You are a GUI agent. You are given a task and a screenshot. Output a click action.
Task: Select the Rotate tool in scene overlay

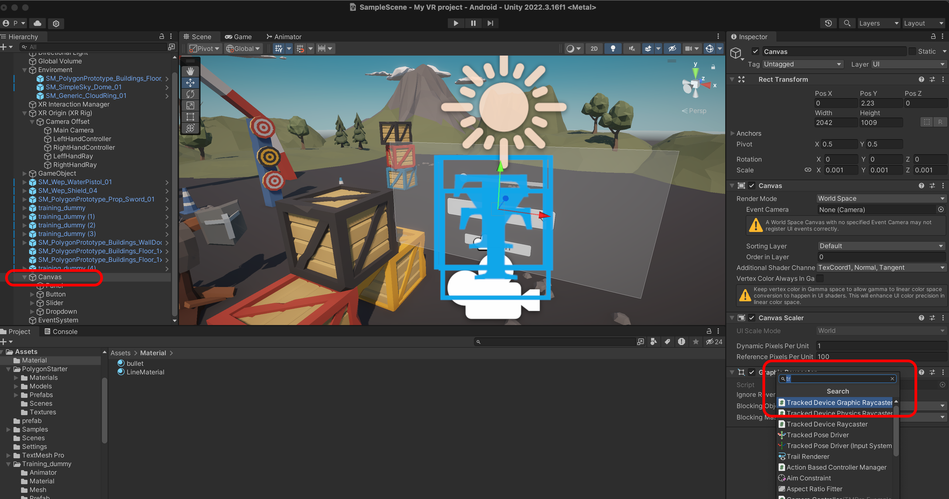(190, 94)
